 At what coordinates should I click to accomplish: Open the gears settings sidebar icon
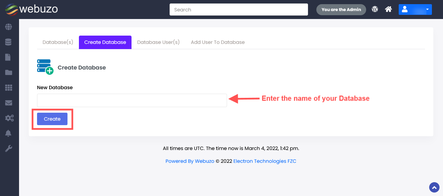tap(9, 118)
